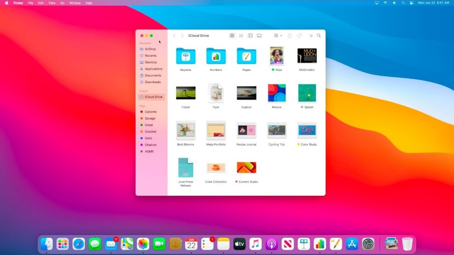The width and height of the screenshot is (454, 255).
Task: Switch Finder to gallery view
Action: (x=259, y=36)
